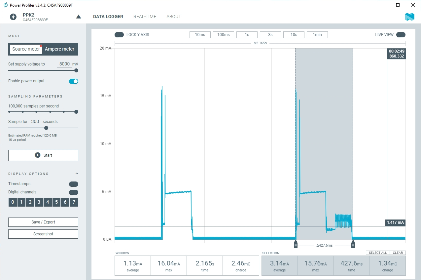The height and width of the screenshot is (280, 421).
Task: Click Select All for the selection
Action: (x=378, y=253)
